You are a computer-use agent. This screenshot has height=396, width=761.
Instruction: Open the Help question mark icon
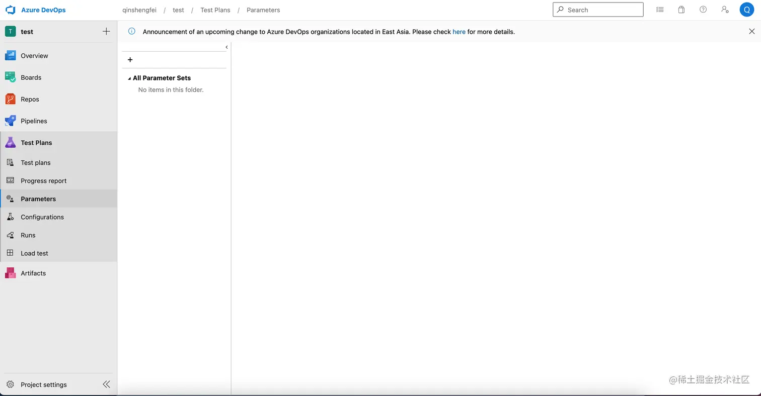703,10
